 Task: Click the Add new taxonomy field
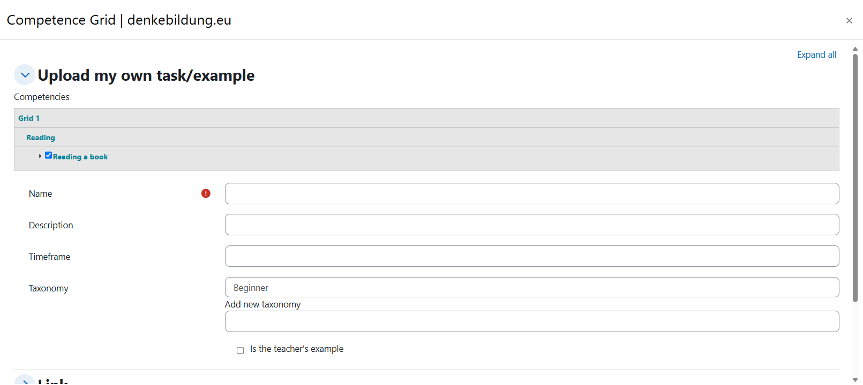tap(531, 321)
